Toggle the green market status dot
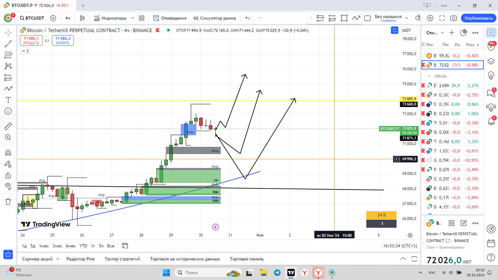The image size is (498, 280). pos(168,30)
